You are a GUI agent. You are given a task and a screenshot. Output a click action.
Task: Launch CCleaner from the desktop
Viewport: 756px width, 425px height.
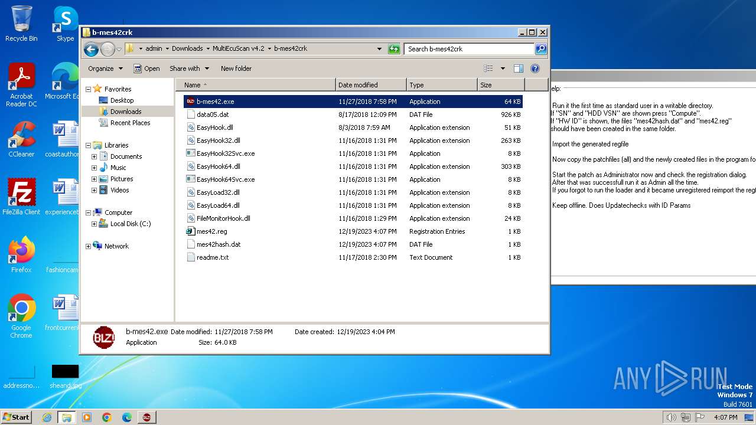pos(21,139)
